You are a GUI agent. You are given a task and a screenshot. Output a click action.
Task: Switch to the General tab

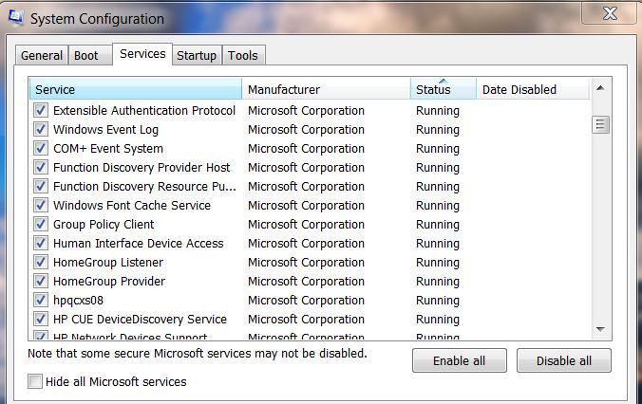(x=42, y=56)
